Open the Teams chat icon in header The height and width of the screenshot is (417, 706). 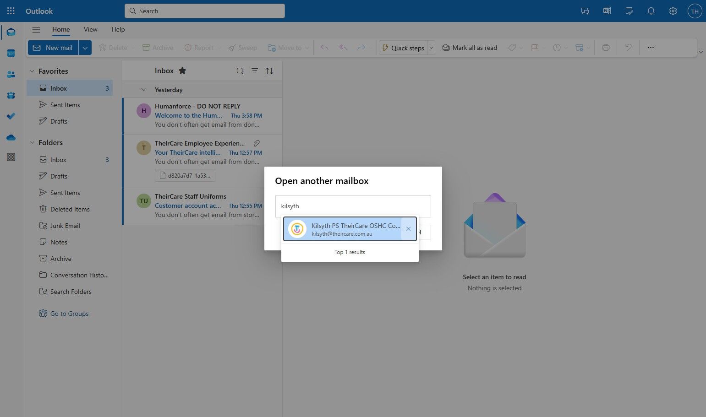click(585, 11)
